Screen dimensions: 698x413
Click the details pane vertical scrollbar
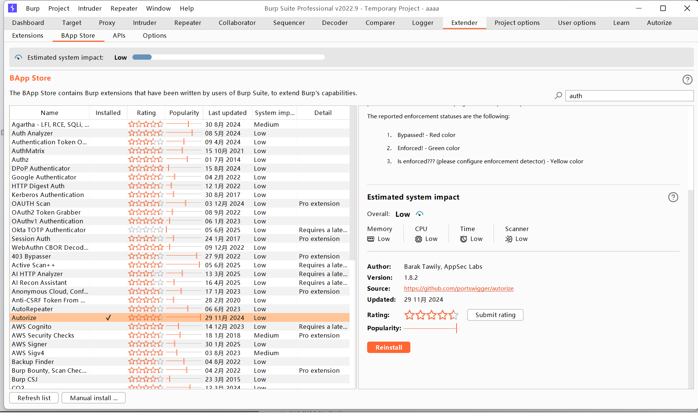tap(691, 289)
